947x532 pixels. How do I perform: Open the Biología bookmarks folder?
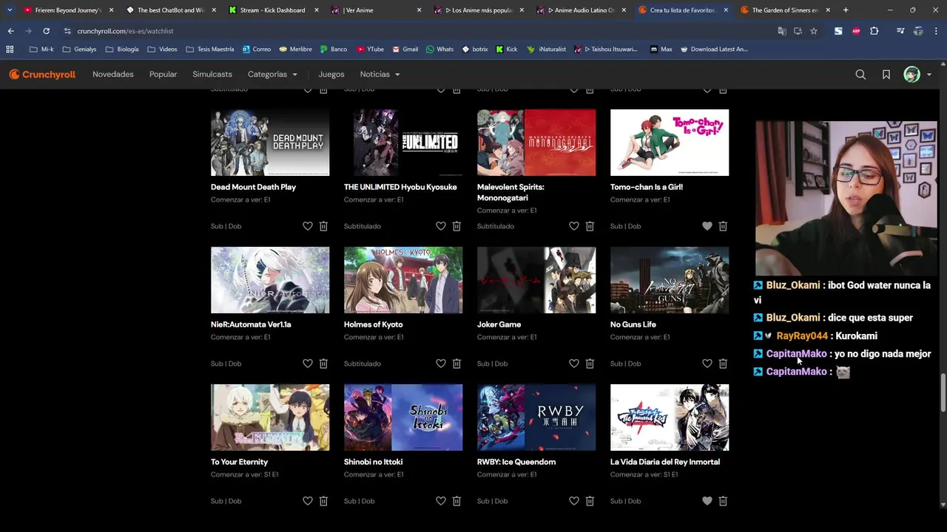pos(122,49)
